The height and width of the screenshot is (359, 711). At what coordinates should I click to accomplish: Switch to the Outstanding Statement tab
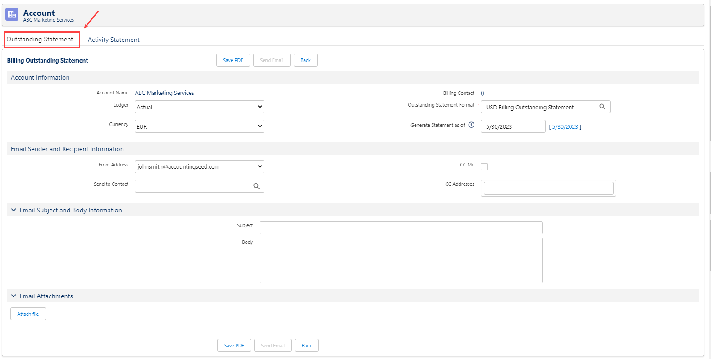coord(40,39)
